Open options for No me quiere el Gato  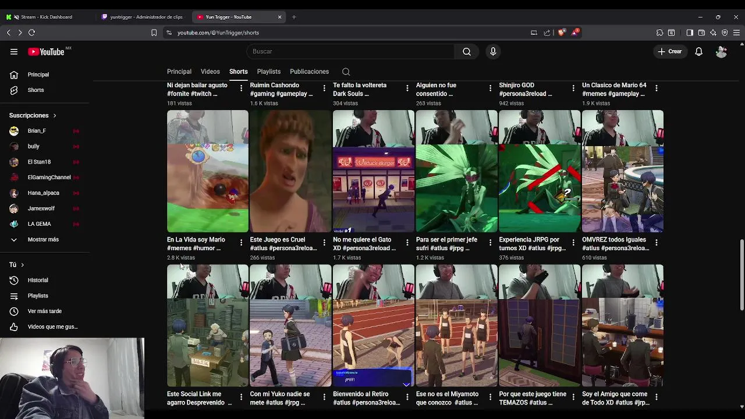point(407,242)
